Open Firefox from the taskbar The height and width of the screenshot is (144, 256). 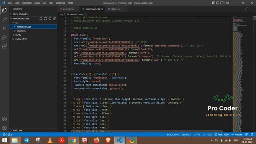[x=96, y=140]
